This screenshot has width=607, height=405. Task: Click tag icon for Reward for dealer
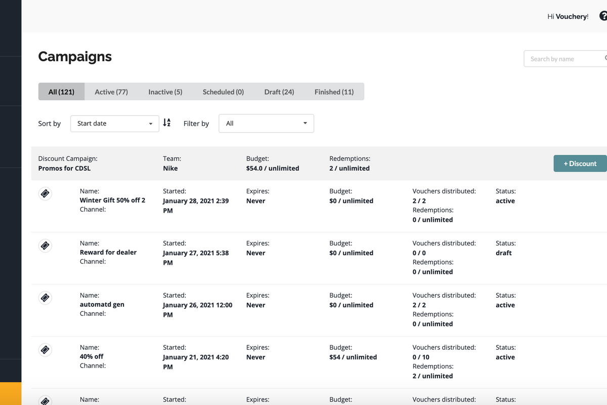click(x=45, y=246)
